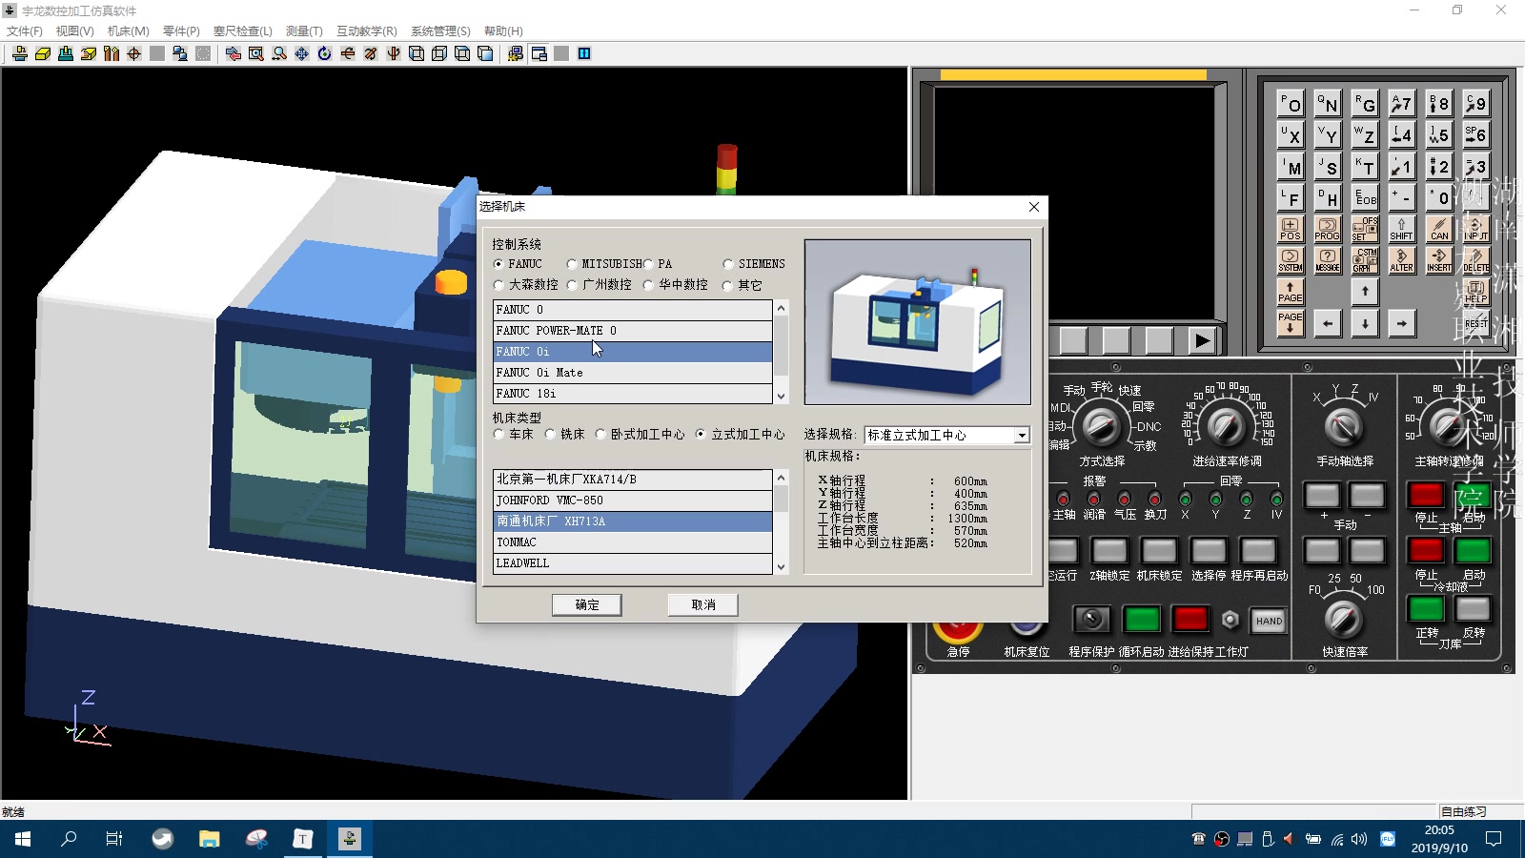
Task: Select the 立式加工中心 machine type radio
Action: click(x=701, y=434)
